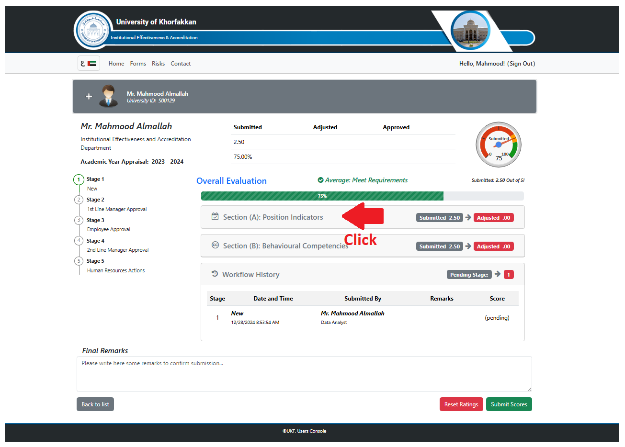Click into the Final Remarks text box
Image resolution: width=625 pixels, height=447 pixels.
[304, 374]
